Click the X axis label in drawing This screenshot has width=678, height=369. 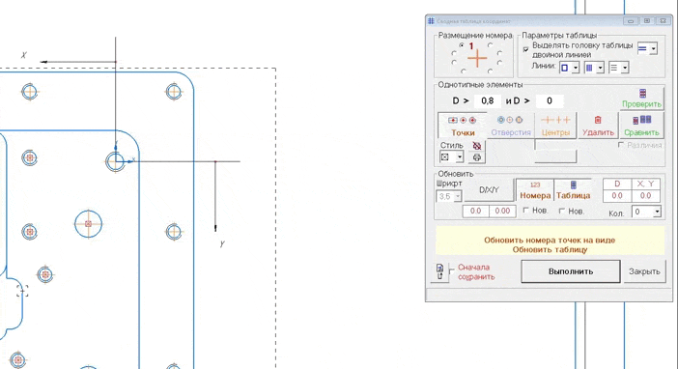[x=24, y=55]
